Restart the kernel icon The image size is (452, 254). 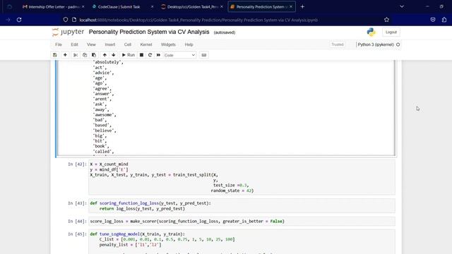click(x=150, y=55)
